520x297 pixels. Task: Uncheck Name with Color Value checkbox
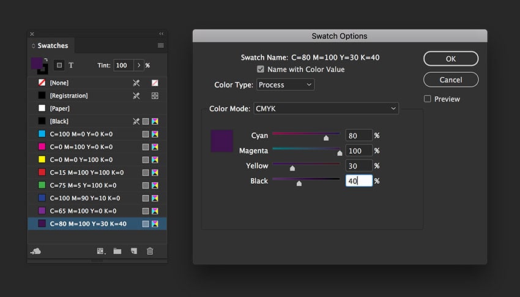pos(261,69)
